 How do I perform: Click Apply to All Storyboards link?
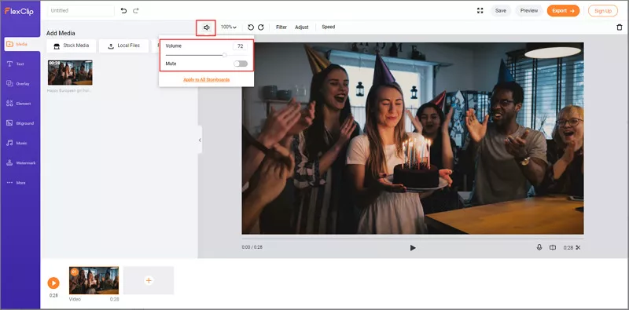tap(207, 80)
